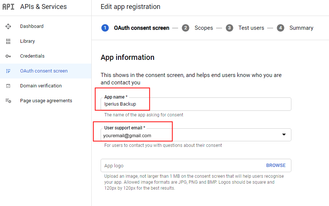Select step 3 circle for Test users
Screen dimensions: 329x206
[230, 28]
